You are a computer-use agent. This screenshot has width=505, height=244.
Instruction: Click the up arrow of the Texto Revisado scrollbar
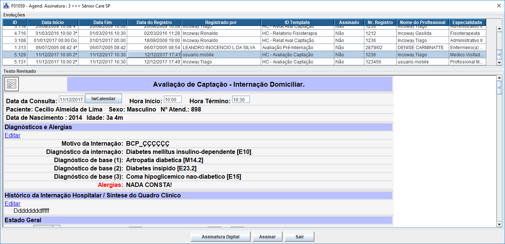(x=499, y=78)
